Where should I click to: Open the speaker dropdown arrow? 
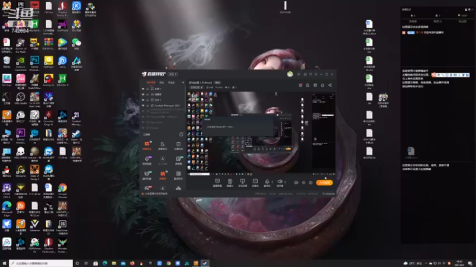coord(285,182)
